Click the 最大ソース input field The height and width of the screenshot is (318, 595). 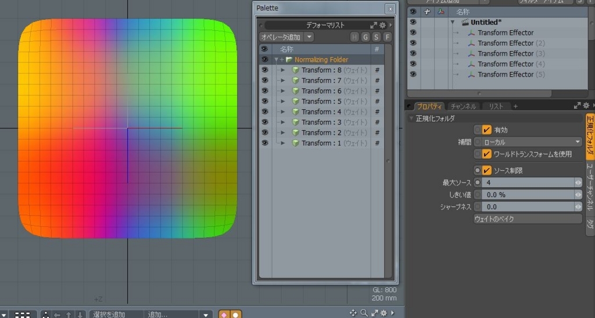pyautogui.click(x=528, y=183)
